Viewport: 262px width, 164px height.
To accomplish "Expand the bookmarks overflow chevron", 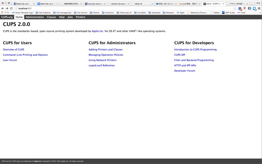I will 260,13.
